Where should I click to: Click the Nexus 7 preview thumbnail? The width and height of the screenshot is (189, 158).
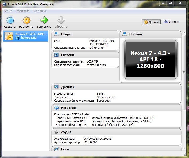click(x=151, y=60)
